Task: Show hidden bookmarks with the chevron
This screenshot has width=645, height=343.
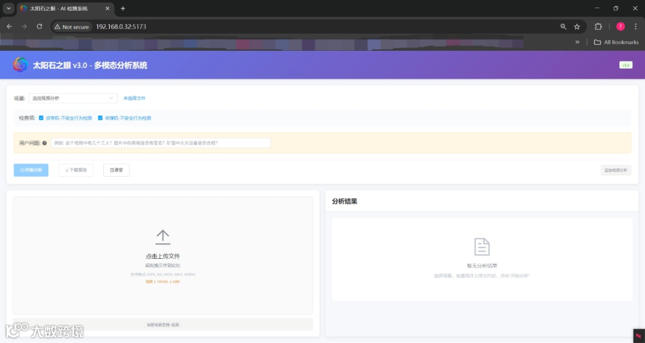Action: click(577, 42)
